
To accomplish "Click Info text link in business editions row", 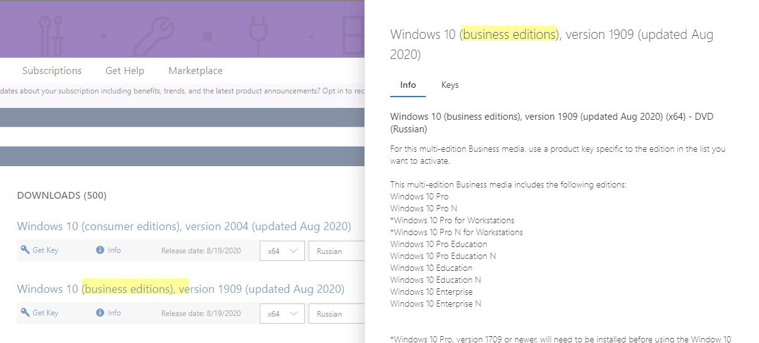I will pyautogui.click(x=114, y=312).
